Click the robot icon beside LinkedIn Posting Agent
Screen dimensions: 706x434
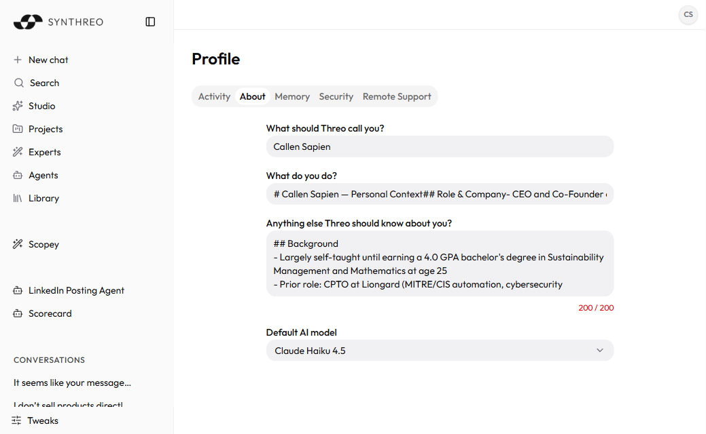(x=18, y=290)
